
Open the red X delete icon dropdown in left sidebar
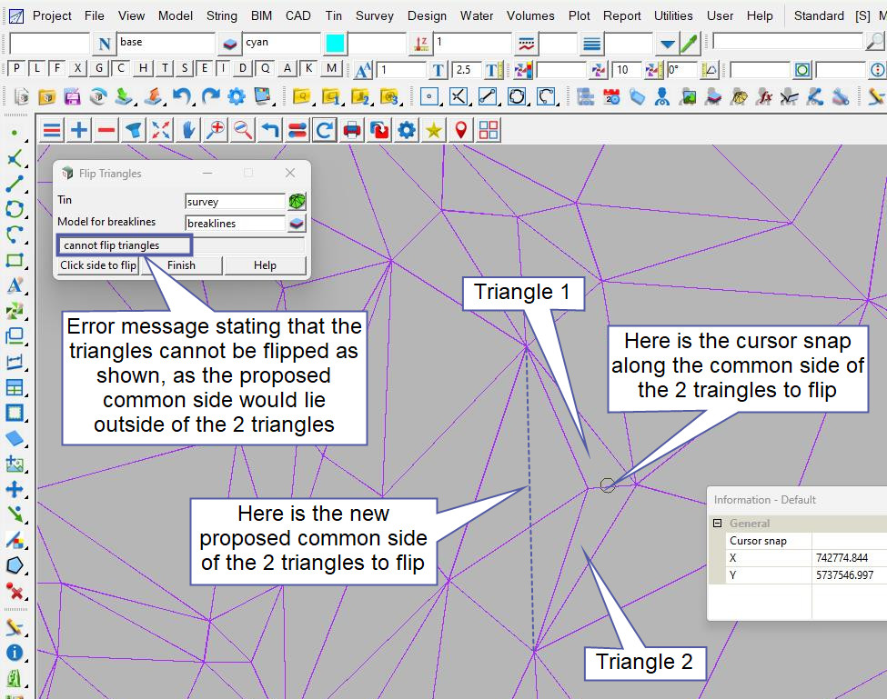(x=15, y=592)
